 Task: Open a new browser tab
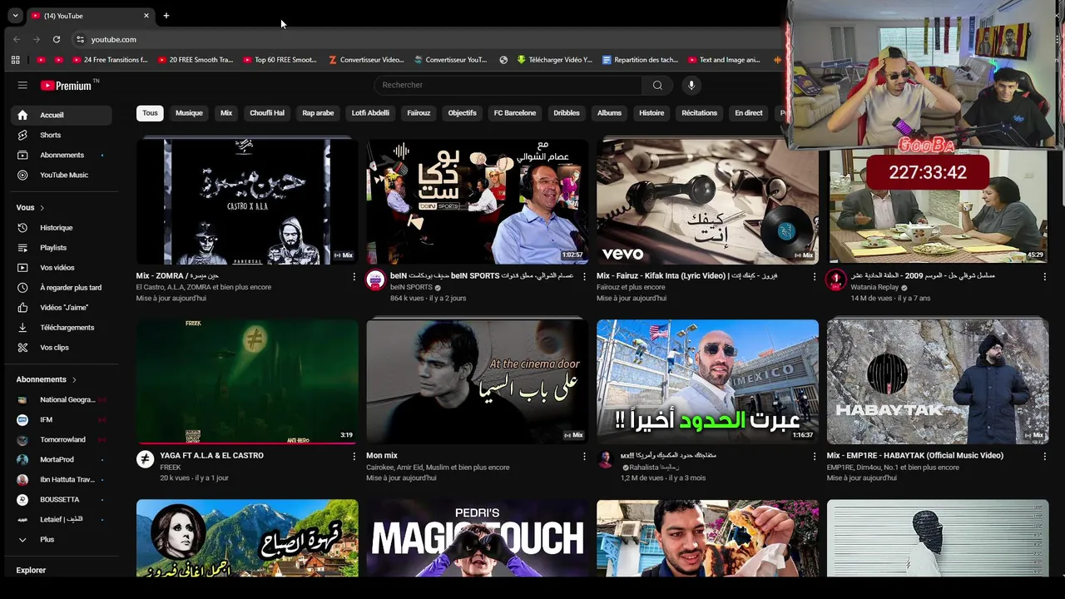(166, 16)
